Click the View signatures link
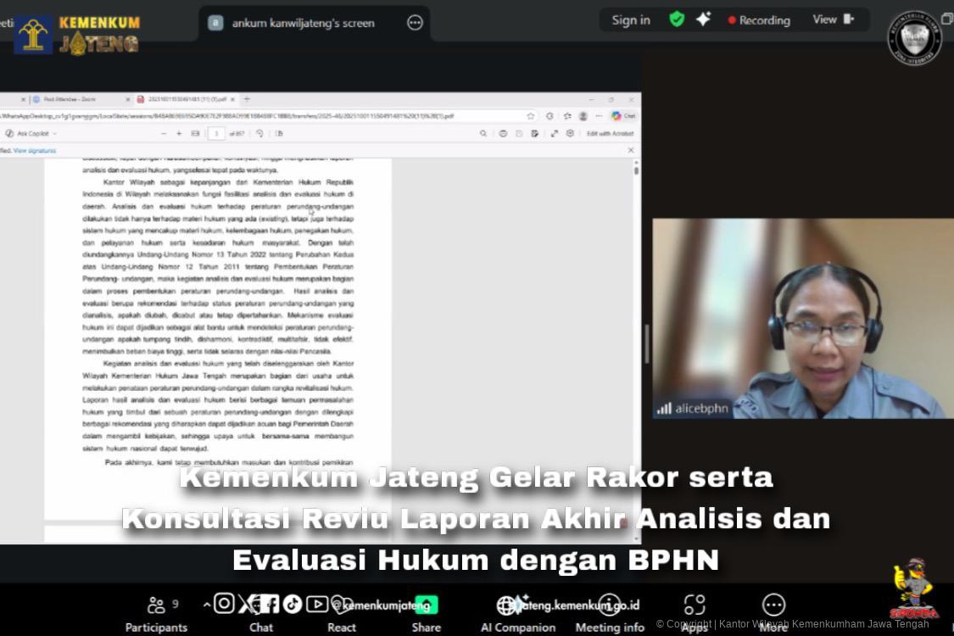Image resolution: width=954 pixels, height=636 pixels. [35, 150]
